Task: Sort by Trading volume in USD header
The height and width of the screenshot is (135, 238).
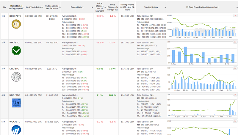Action: coord(127,7)
